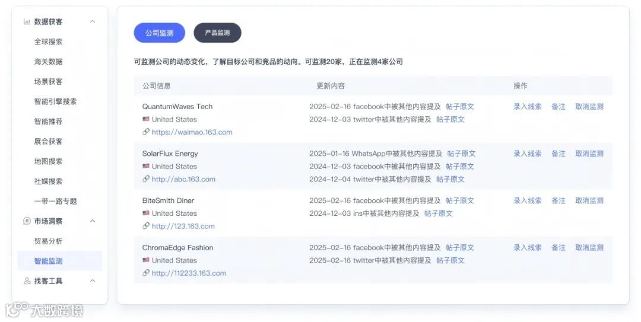Open the http://112233.163.com link
641x322 pixels.
pos(189,273)
